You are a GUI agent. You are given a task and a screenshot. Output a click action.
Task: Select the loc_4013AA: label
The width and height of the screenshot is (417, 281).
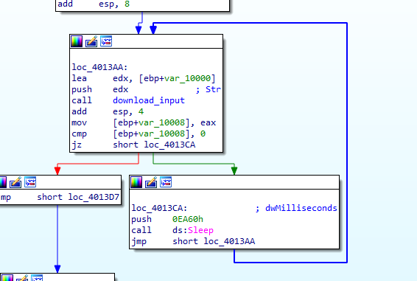point(99,67)
